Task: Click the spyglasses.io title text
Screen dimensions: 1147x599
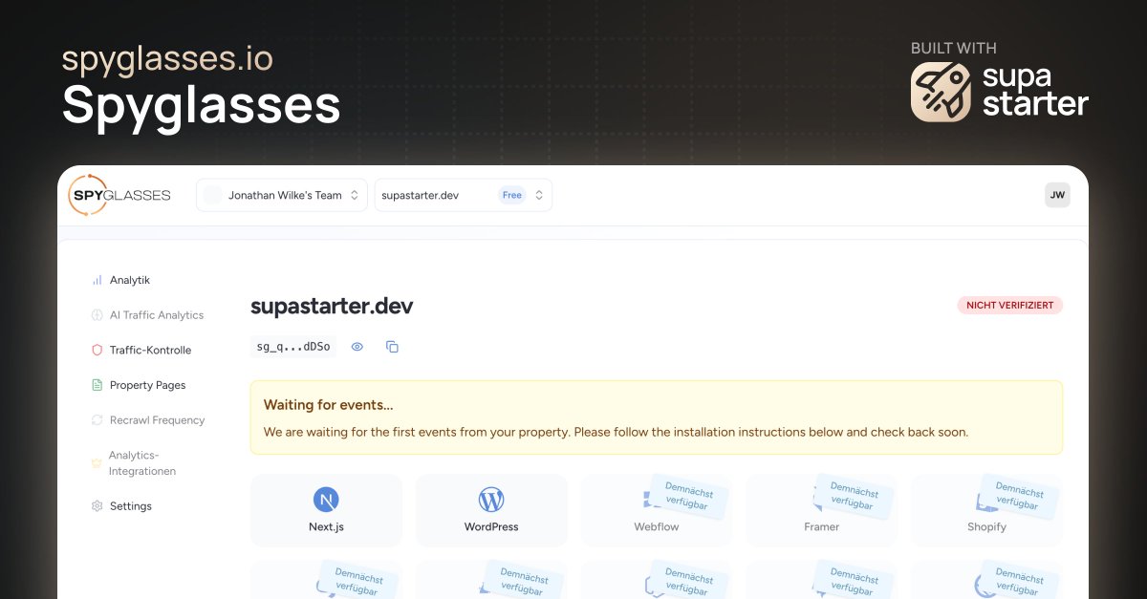Action: pyautogui.click(x=167, y=59)
